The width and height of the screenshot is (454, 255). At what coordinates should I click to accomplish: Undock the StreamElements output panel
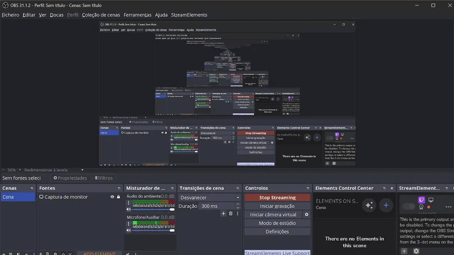pyautogui.click(x=447, y=188)
